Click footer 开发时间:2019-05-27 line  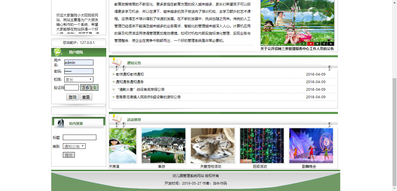coord(196,183)
